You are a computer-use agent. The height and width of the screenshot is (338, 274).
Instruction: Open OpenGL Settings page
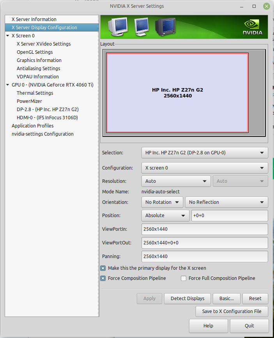[35, 52]
